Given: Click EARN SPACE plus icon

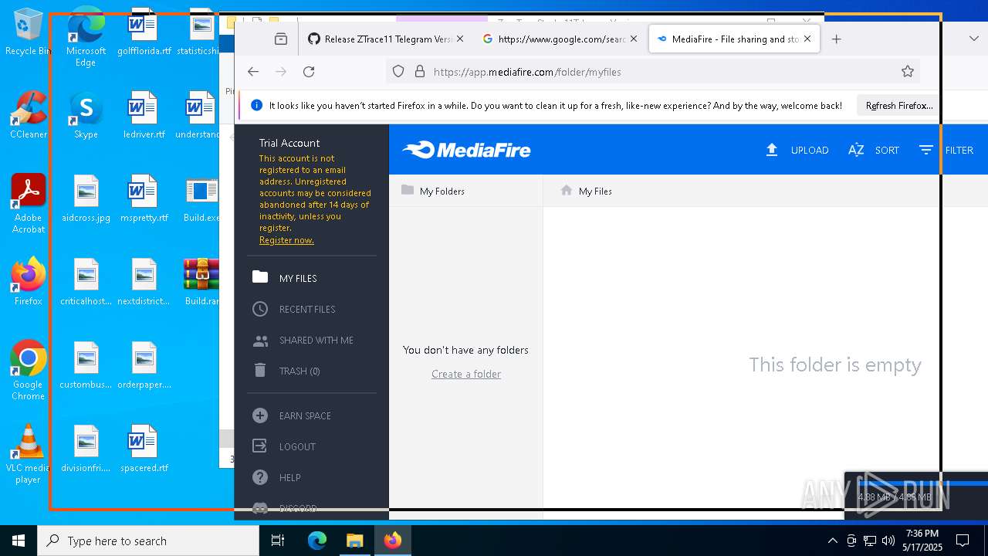Looking at the screenshot, I should coord(260,415).
